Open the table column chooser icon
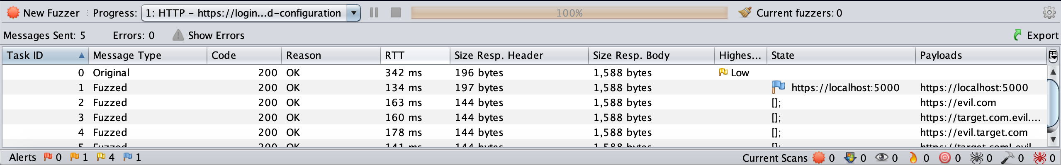Viewport: 1061px width, 165px height. pos(1053,56)
